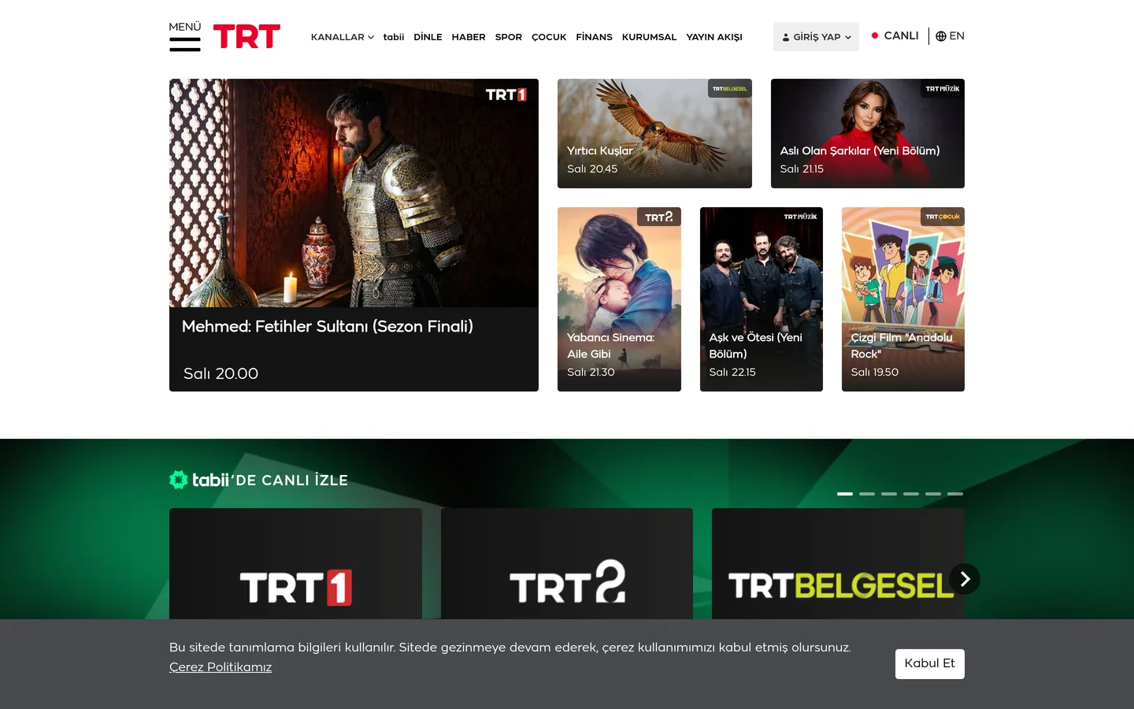The image size is (1134, 709).
Task: Expand the KANALLAR dropdown
Action: (x=343, y=37)
